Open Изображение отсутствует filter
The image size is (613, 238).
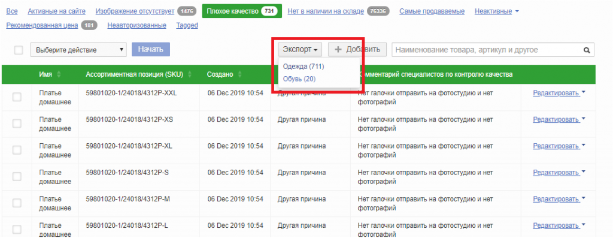135,11
